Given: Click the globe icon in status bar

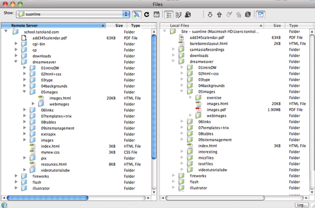Looking at the screenshot, I should [4, 205].
